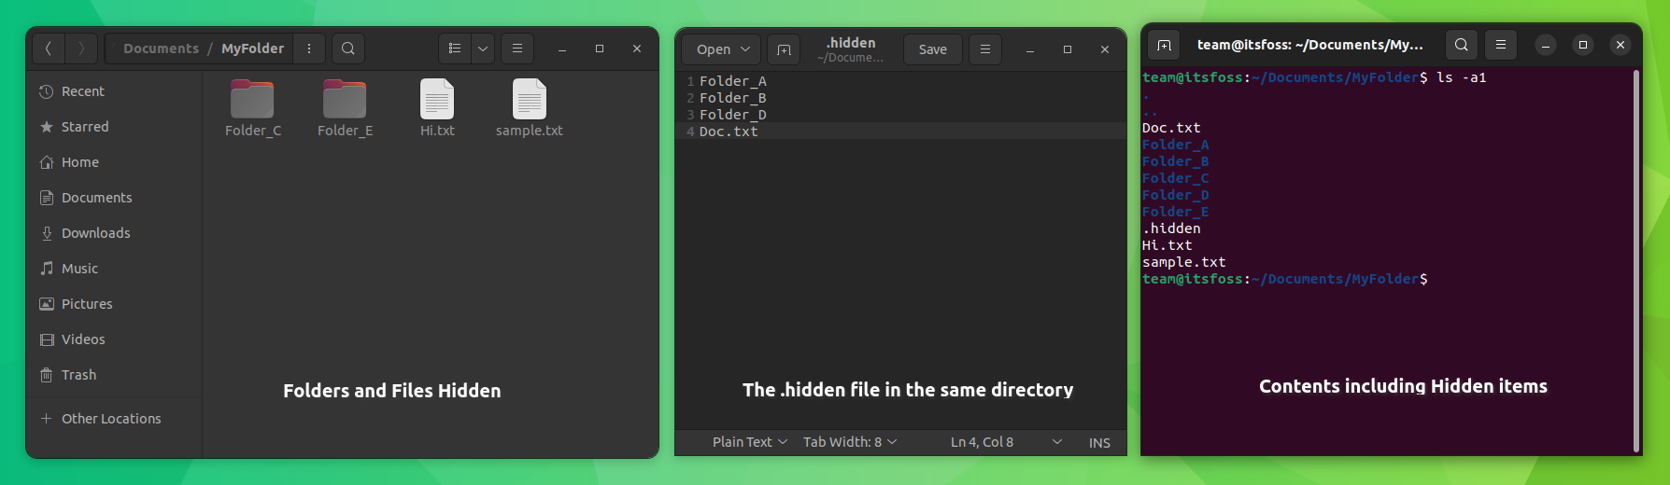Click line Doc.txt in editor
Screen dimensions: 1670x485
click(x=729, y=132)
